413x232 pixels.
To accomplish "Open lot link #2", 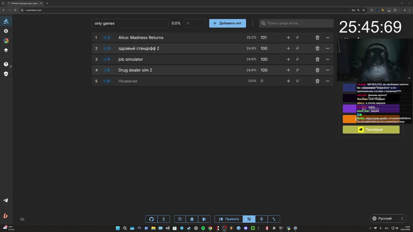I will pyautogui.click(x=107, y=38).
